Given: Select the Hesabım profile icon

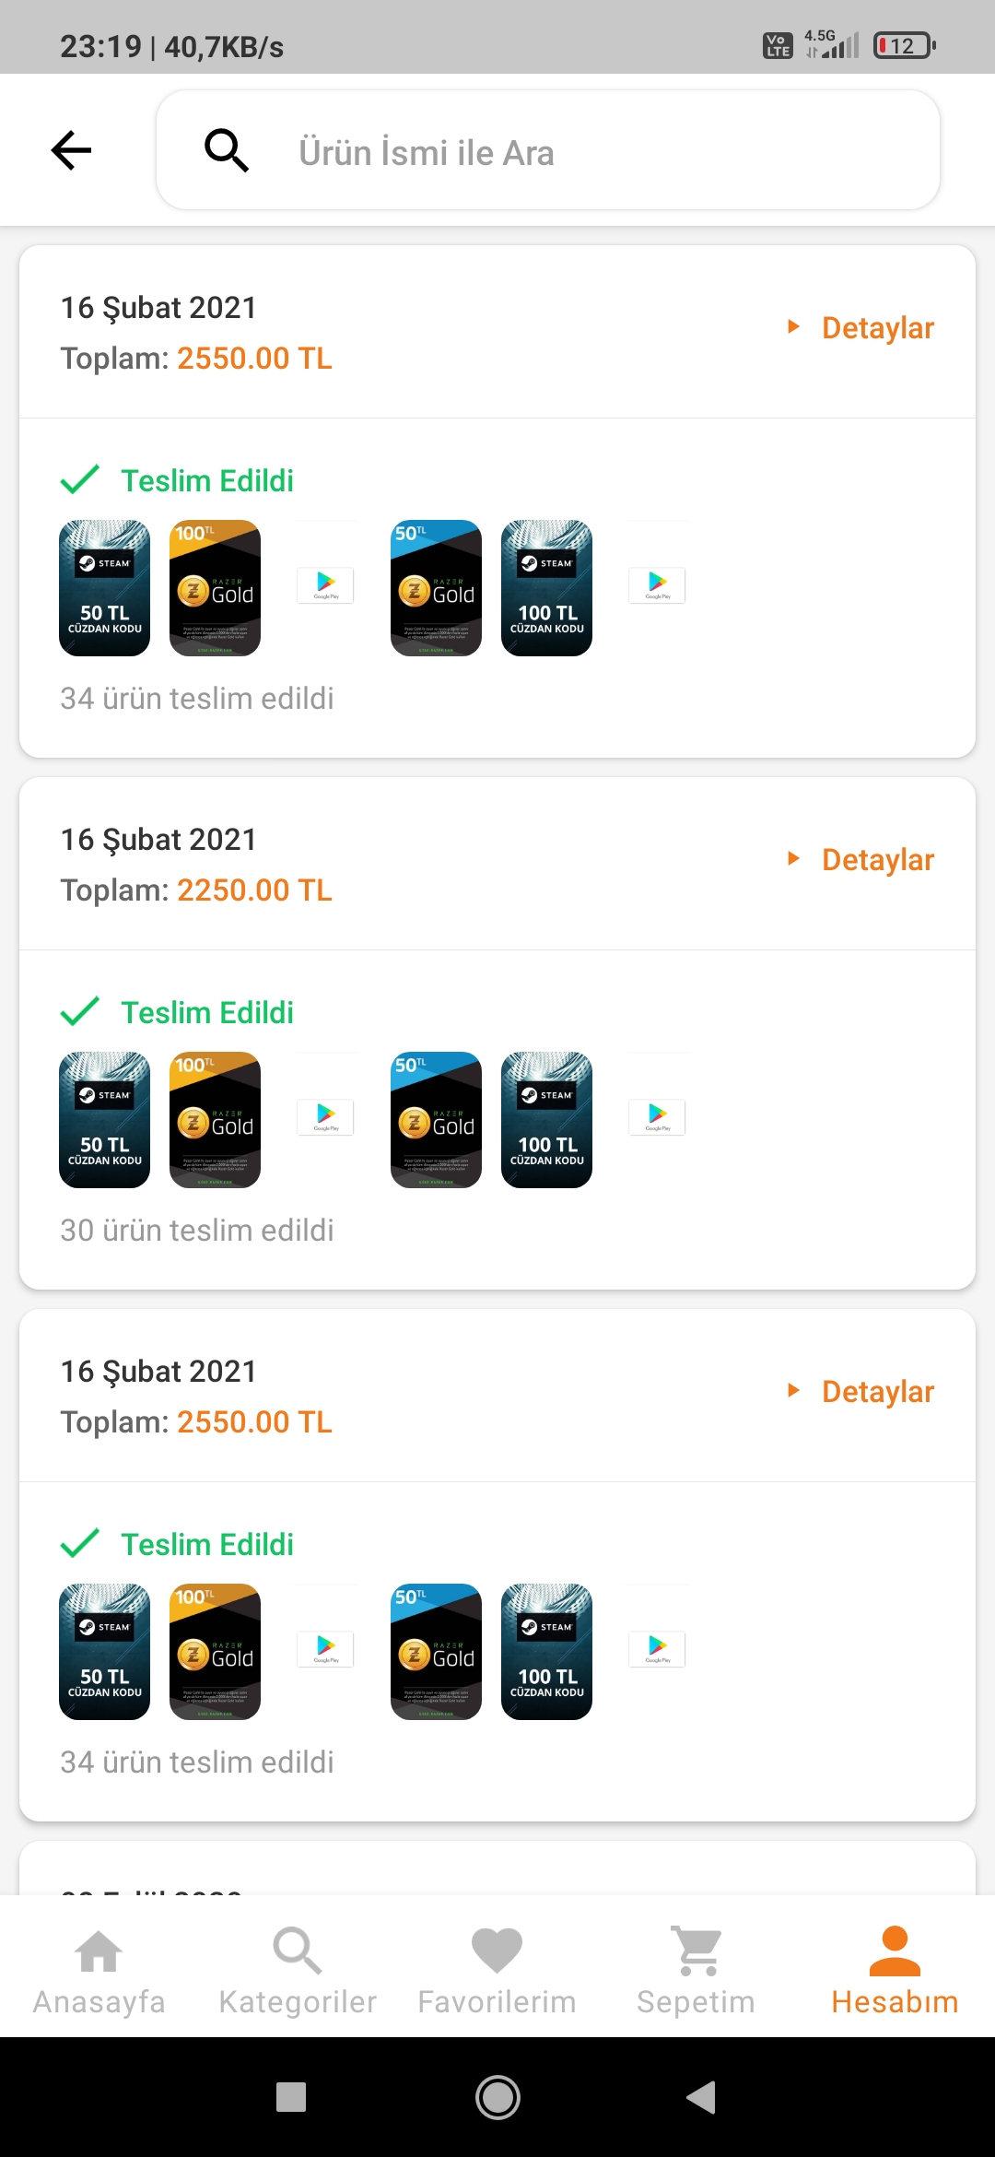Looking at the screenshot, I should (895, 1951).
